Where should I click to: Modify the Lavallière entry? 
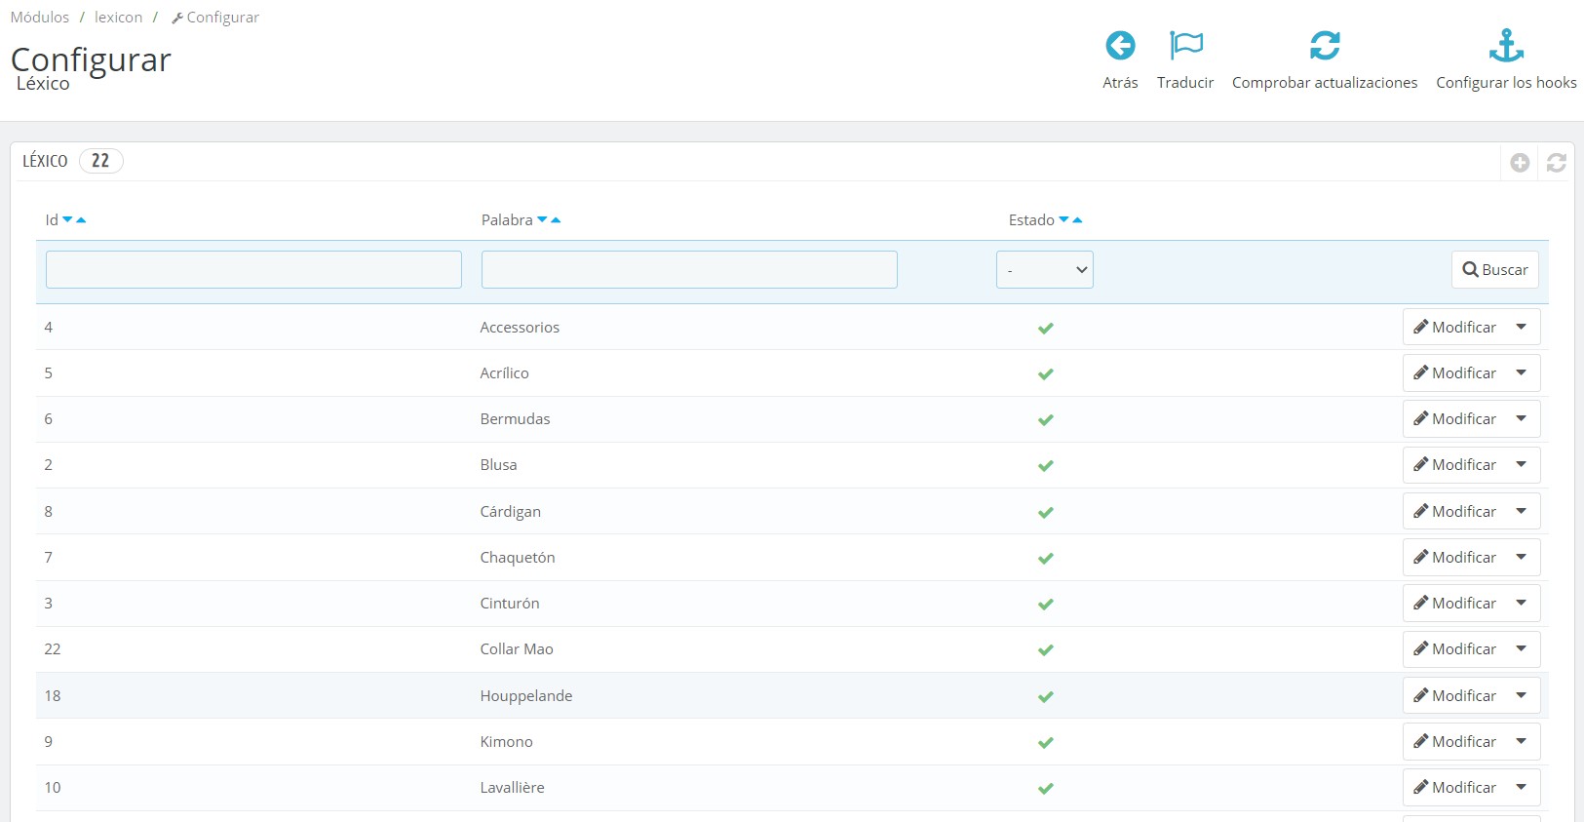point(1454,787)
